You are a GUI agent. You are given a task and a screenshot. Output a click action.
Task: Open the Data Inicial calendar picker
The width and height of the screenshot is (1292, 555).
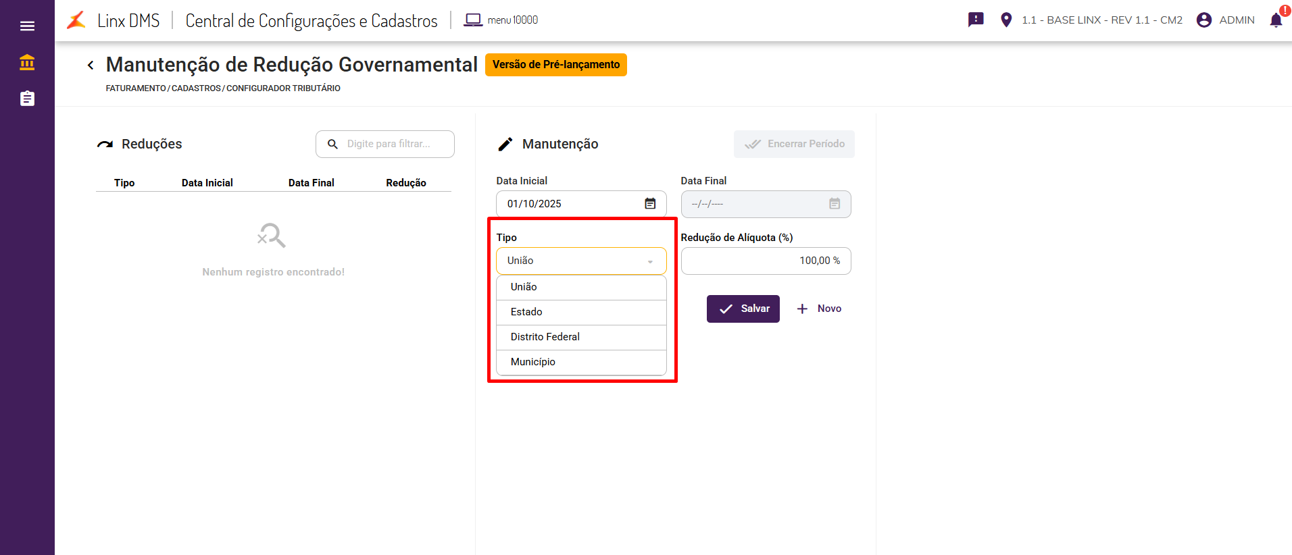[650, 204]
